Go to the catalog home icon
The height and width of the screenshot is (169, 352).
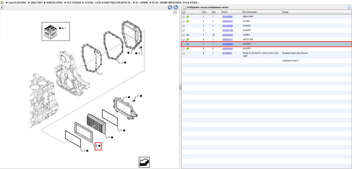pos(2,2)
